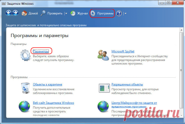Click the globe icon beside Центр Майкрософт
Image resolution: width=185 pixels, height=124 pixels.
tap(103, 106)
